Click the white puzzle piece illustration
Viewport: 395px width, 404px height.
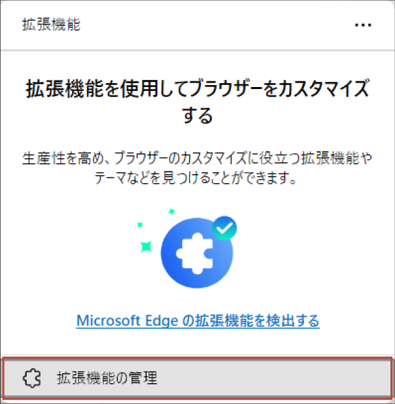coord(196,253)
